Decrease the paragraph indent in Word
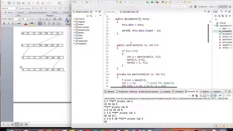 [x=55, y=19]
